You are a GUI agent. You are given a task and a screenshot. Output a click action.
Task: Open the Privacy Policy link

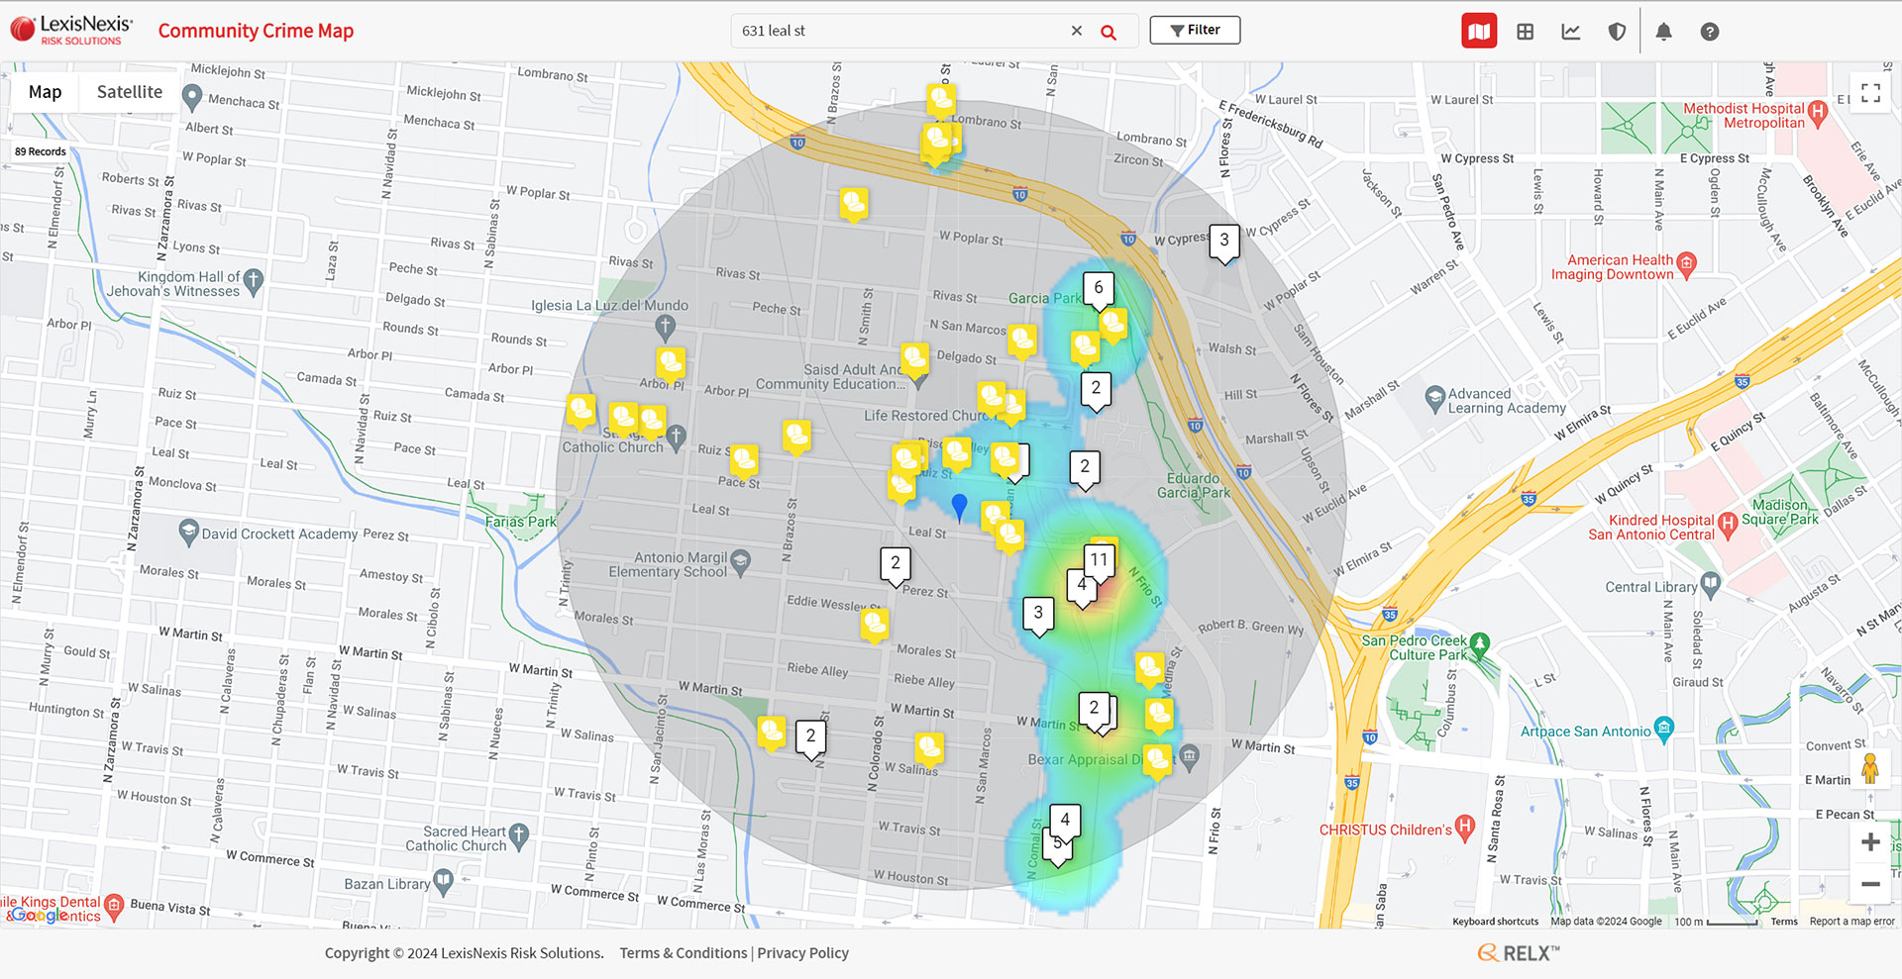point(802,953)
